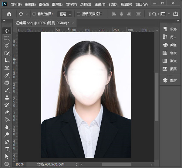Choose the Horizontal Type tool
The height and width of the screenshot is (168, 182).
(x=7, y=149)
